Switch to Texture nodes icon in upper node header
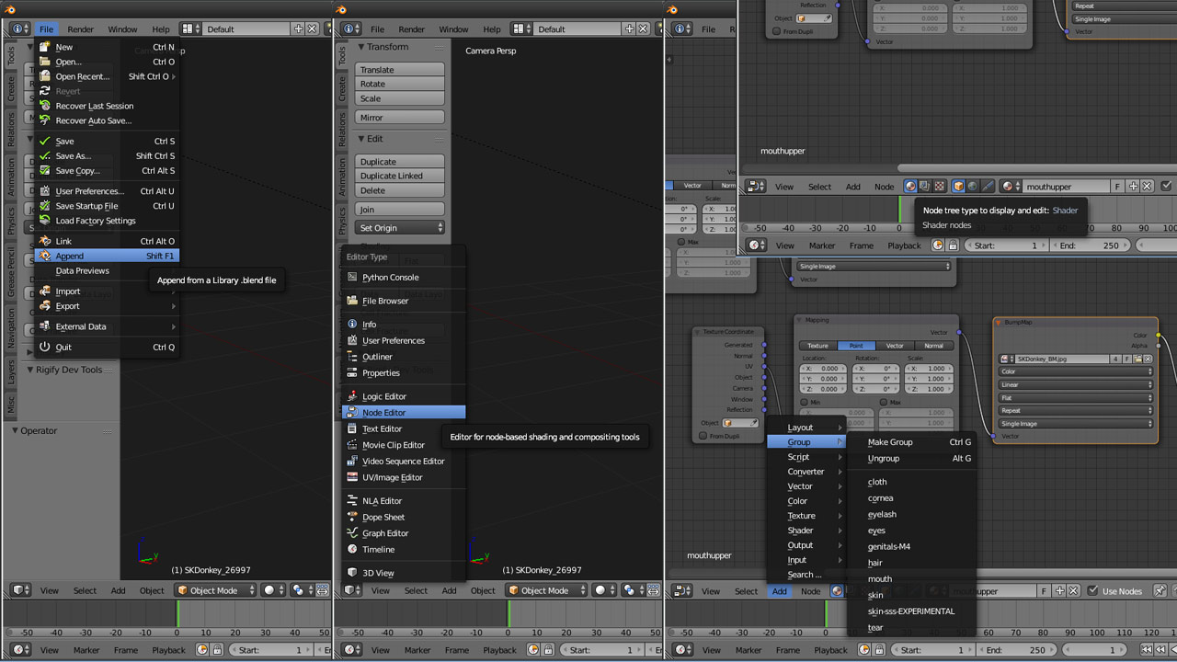1177x662 pixels. (x=939, y=186)
